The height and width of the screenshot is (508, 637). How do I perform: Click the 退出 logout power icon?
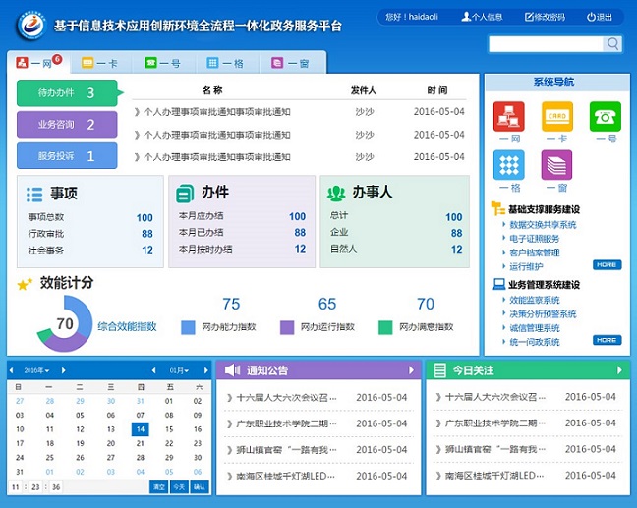click(599, 17)
